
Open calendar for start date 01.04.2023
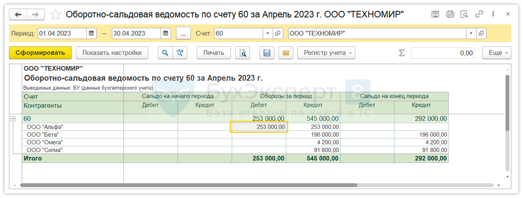click(x=92, y=33)
